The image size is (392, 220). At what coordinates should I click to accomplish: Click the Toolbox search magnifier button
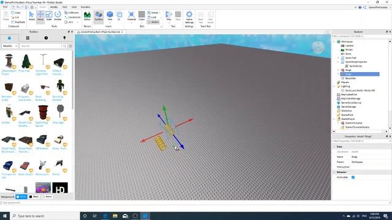point(64,46)
